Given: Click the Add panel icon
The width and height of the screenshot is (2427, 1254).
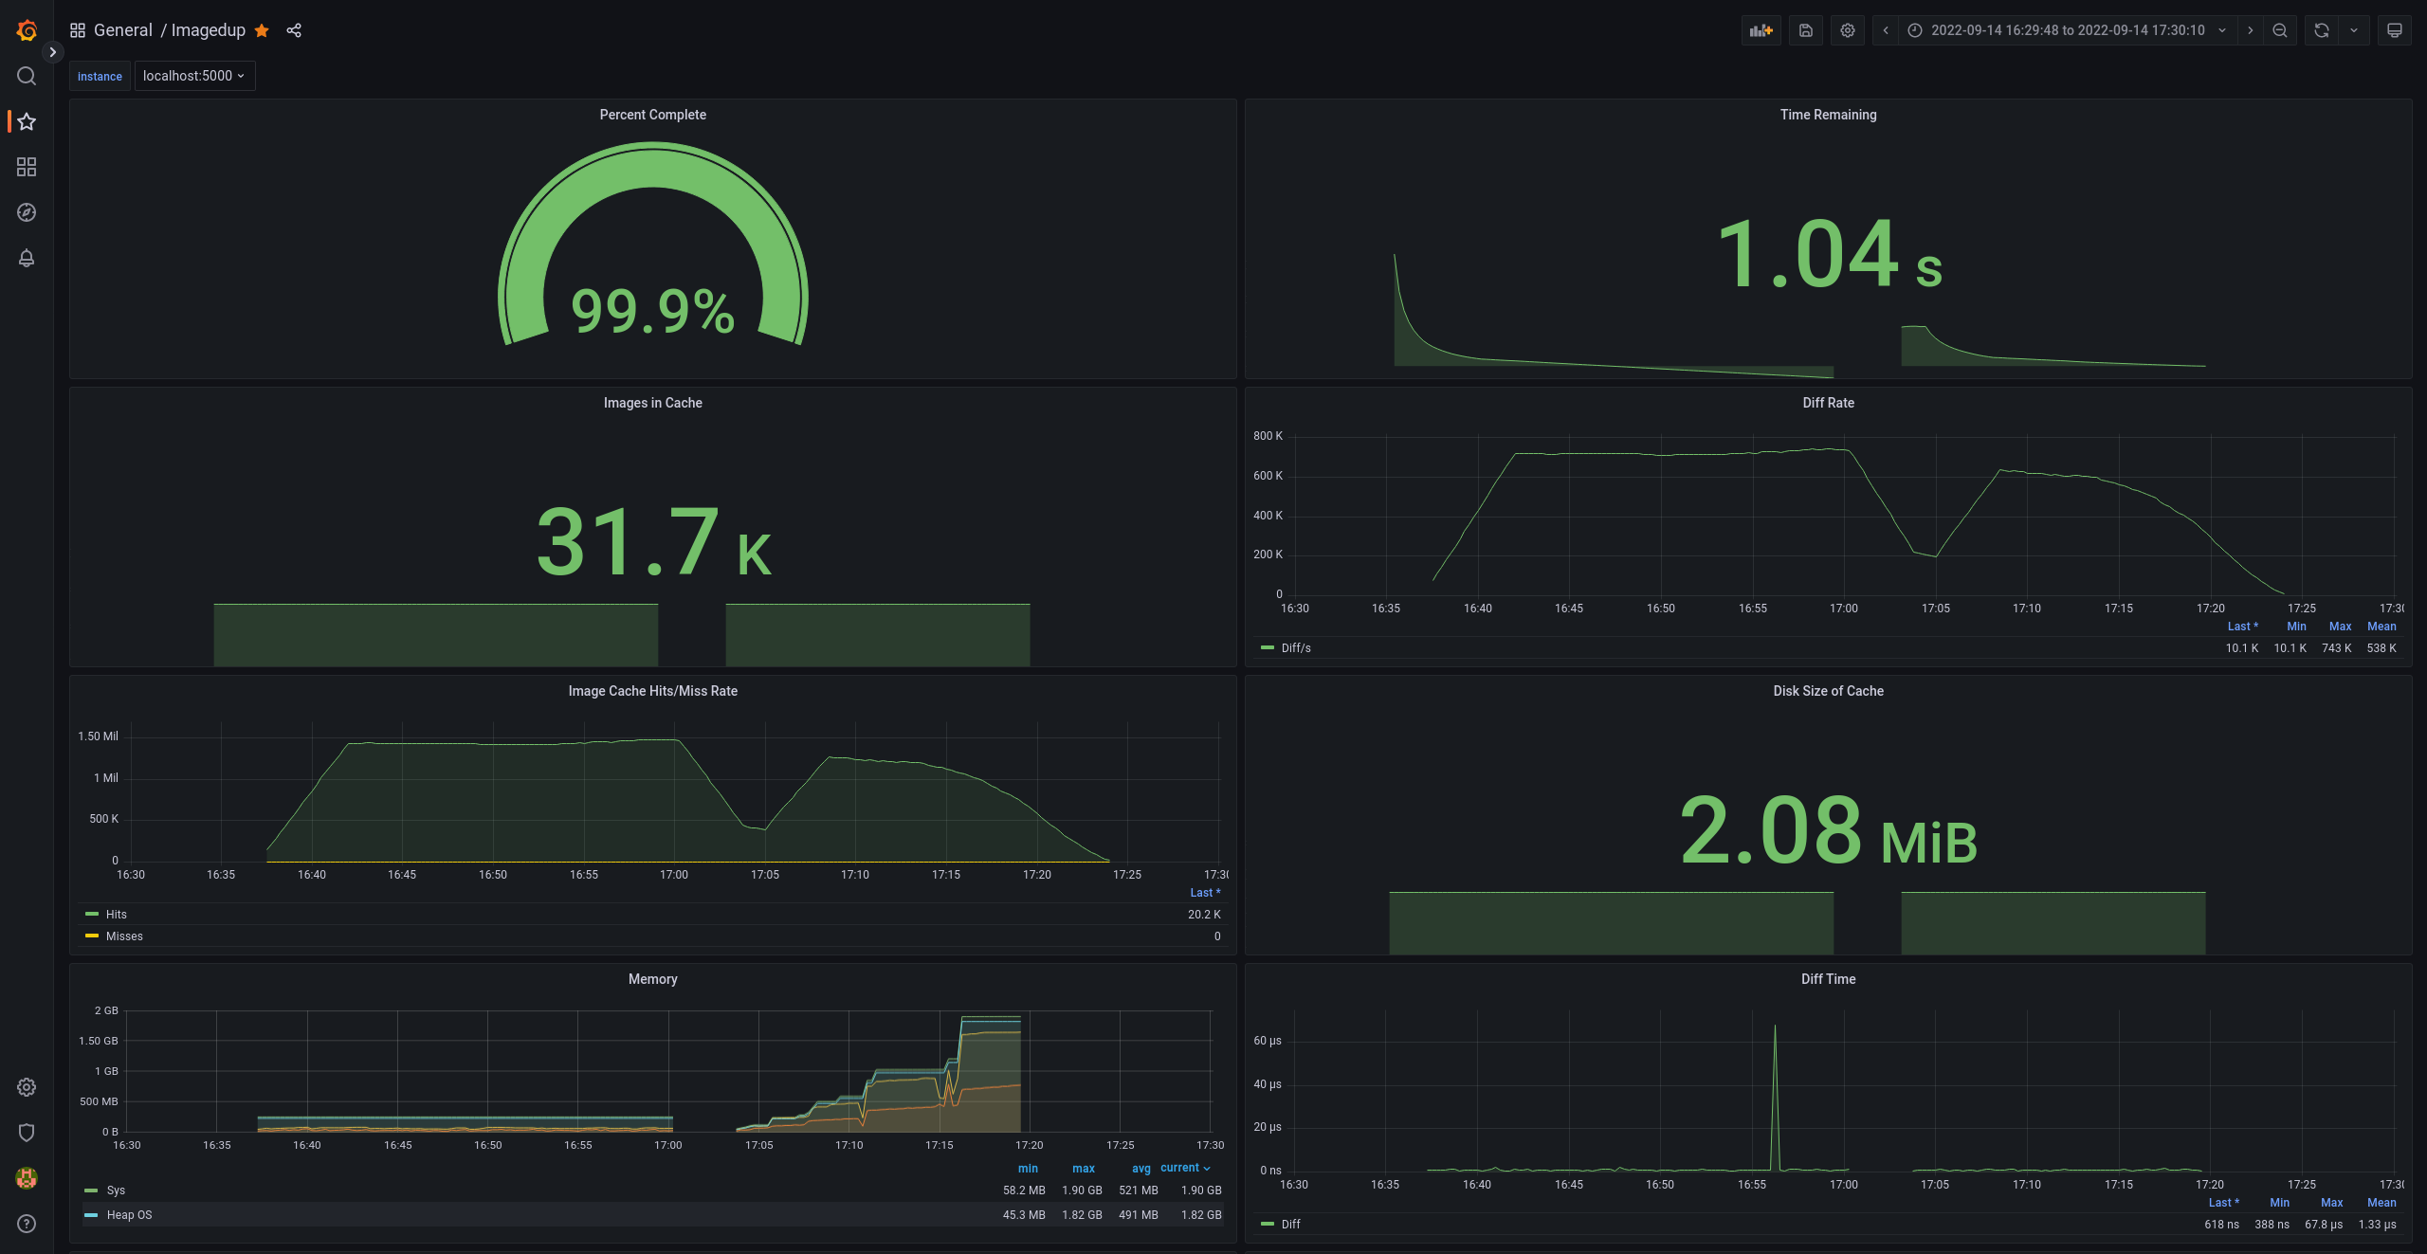Looking at the screenshot, I should coord(1761,30).
